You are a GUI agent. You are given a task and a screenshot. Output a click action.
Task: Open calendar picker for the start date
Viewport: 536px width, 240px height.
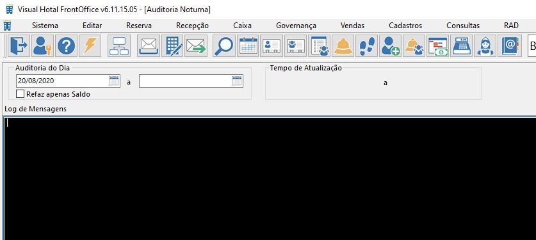pyautogui.click(x=114, y=81)
